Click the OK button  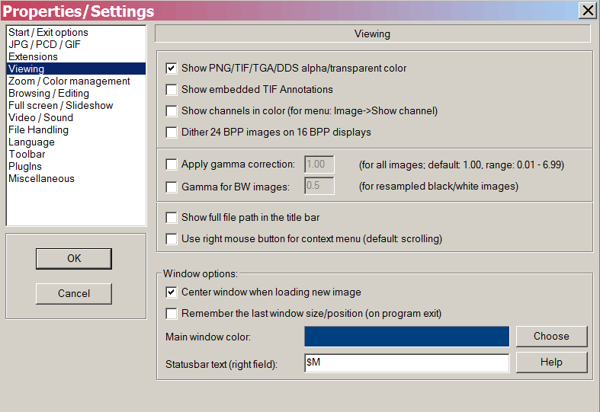click(74, 259)
